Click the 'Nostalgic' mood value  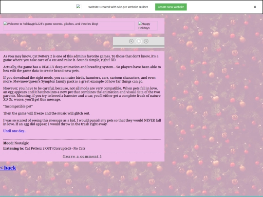click(21, 143)
